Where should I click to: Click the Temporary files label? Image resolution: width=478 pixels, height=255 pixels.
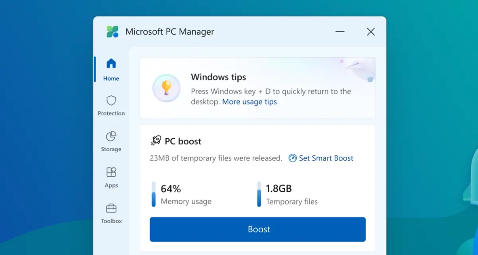click(x=292, y=202)
